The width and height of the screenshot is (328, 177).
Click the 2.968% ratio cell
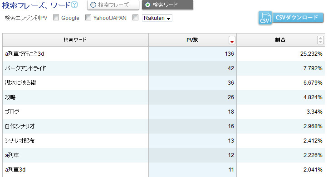(x=281, y=126)
